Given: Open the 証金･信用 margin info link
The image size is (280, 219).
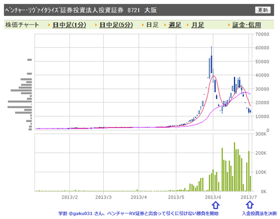Looking at the screenshot, I should coord(247,25).
